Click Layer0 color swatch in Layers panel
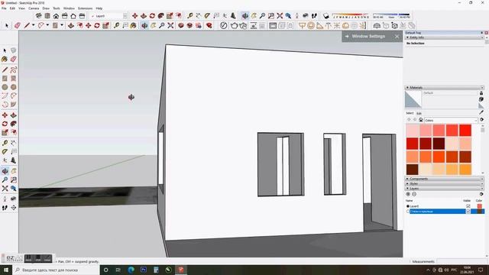Image resolution: width=489 pixels, height=275 pixels. click(479, 206)
